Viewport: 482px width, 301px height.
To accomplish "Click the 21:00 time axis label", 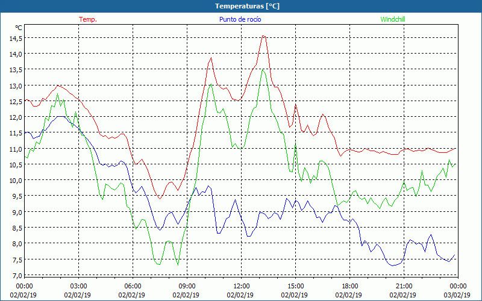I will [404, 286].
